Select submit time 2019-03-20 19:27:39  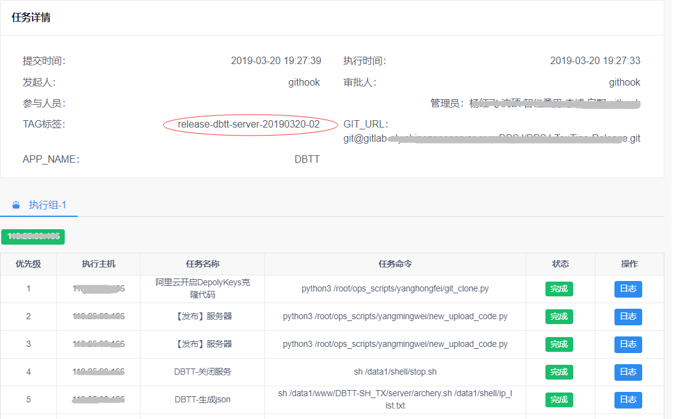coord(276,60)
